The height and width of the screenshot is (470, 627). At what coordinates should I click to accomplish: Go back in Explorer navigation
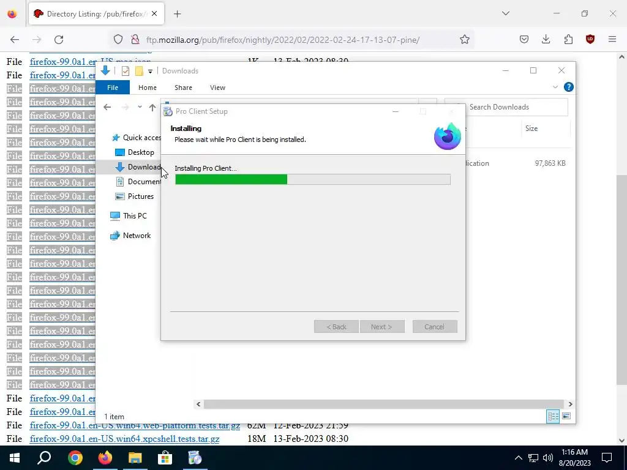pos(107,107)
